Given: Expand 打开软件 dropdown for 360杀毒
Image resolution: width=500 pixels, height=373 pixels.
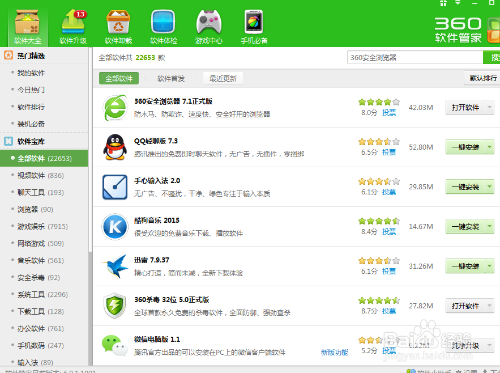Looking at the screenshot, I should (489, 306).
